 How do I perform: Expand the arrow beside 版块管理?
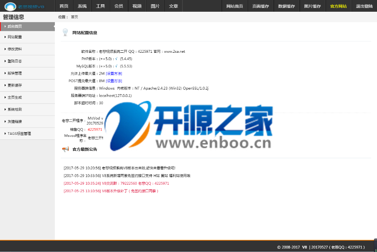pos(5,73)
